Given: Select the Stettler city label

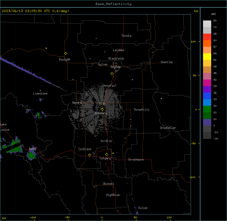Looking at the screenshot, I should 167,62.
